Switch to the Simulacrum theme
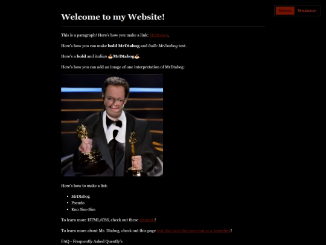The height and width of the screenshot is (245, 326). (307, 11)
